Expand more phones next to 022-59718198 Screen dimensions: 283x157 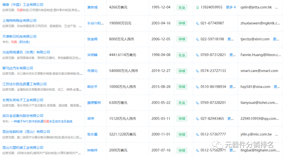tap(231, 39)
